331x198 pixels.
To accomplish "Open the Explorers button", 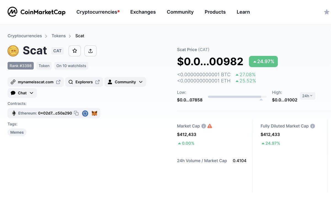I will coord(84,82).
